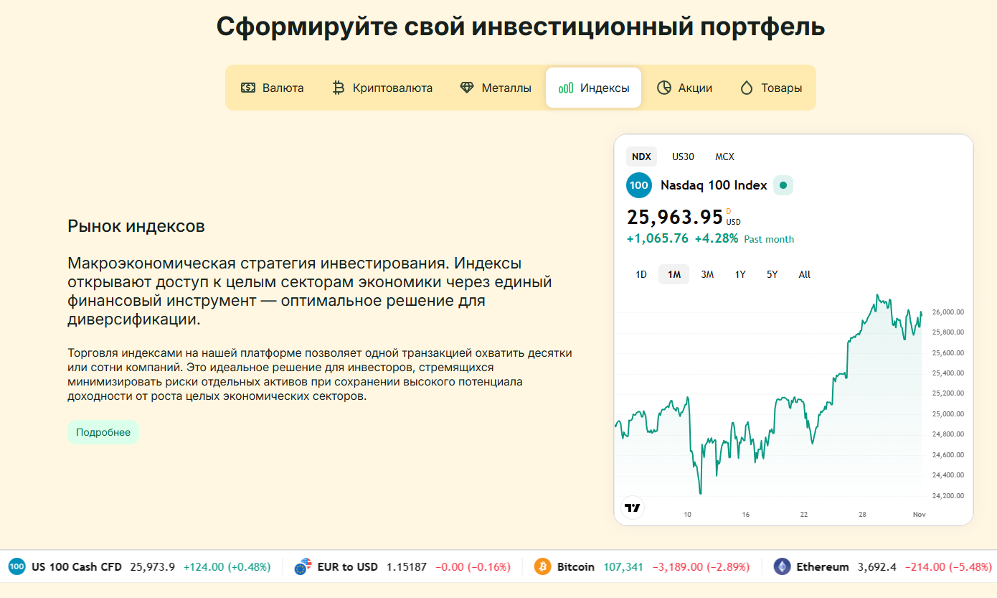Click the Ethereum icon in ticker bar
The image size is (997, 598).
coord(781,566)
